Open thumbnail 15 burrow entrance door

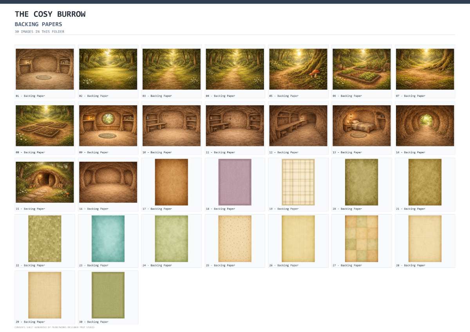(x=45, y=182)
